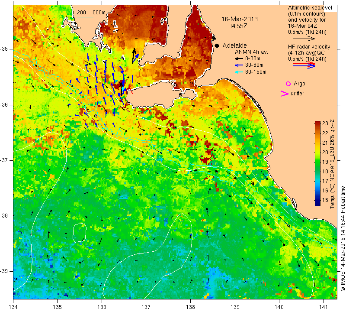
Task: Click the dark red 23°C end of colorbar
Action: coord(317,122)
